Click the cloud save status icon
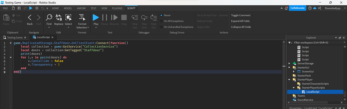This screenshot has width=347, height=109. click(x=315, y=8)
